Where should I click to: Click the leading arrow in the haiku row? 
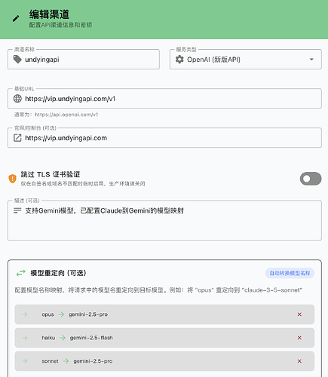pyautogui.click(x=25, y=338)
